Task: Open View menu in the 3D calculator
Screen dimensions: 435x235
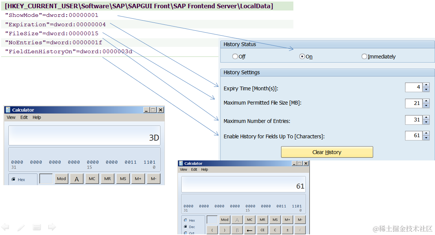Action: point(11,117)
